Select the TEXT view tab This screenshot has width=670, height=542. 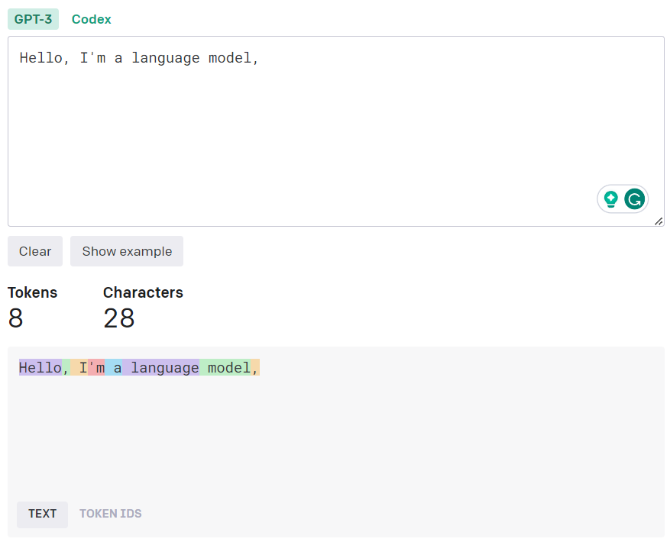42,515
